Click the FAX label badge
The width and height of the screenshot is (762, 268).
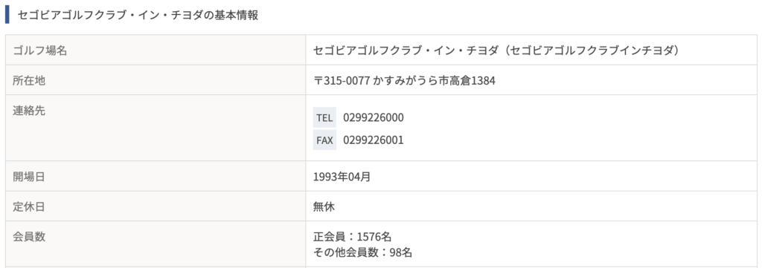coord(324,140)
